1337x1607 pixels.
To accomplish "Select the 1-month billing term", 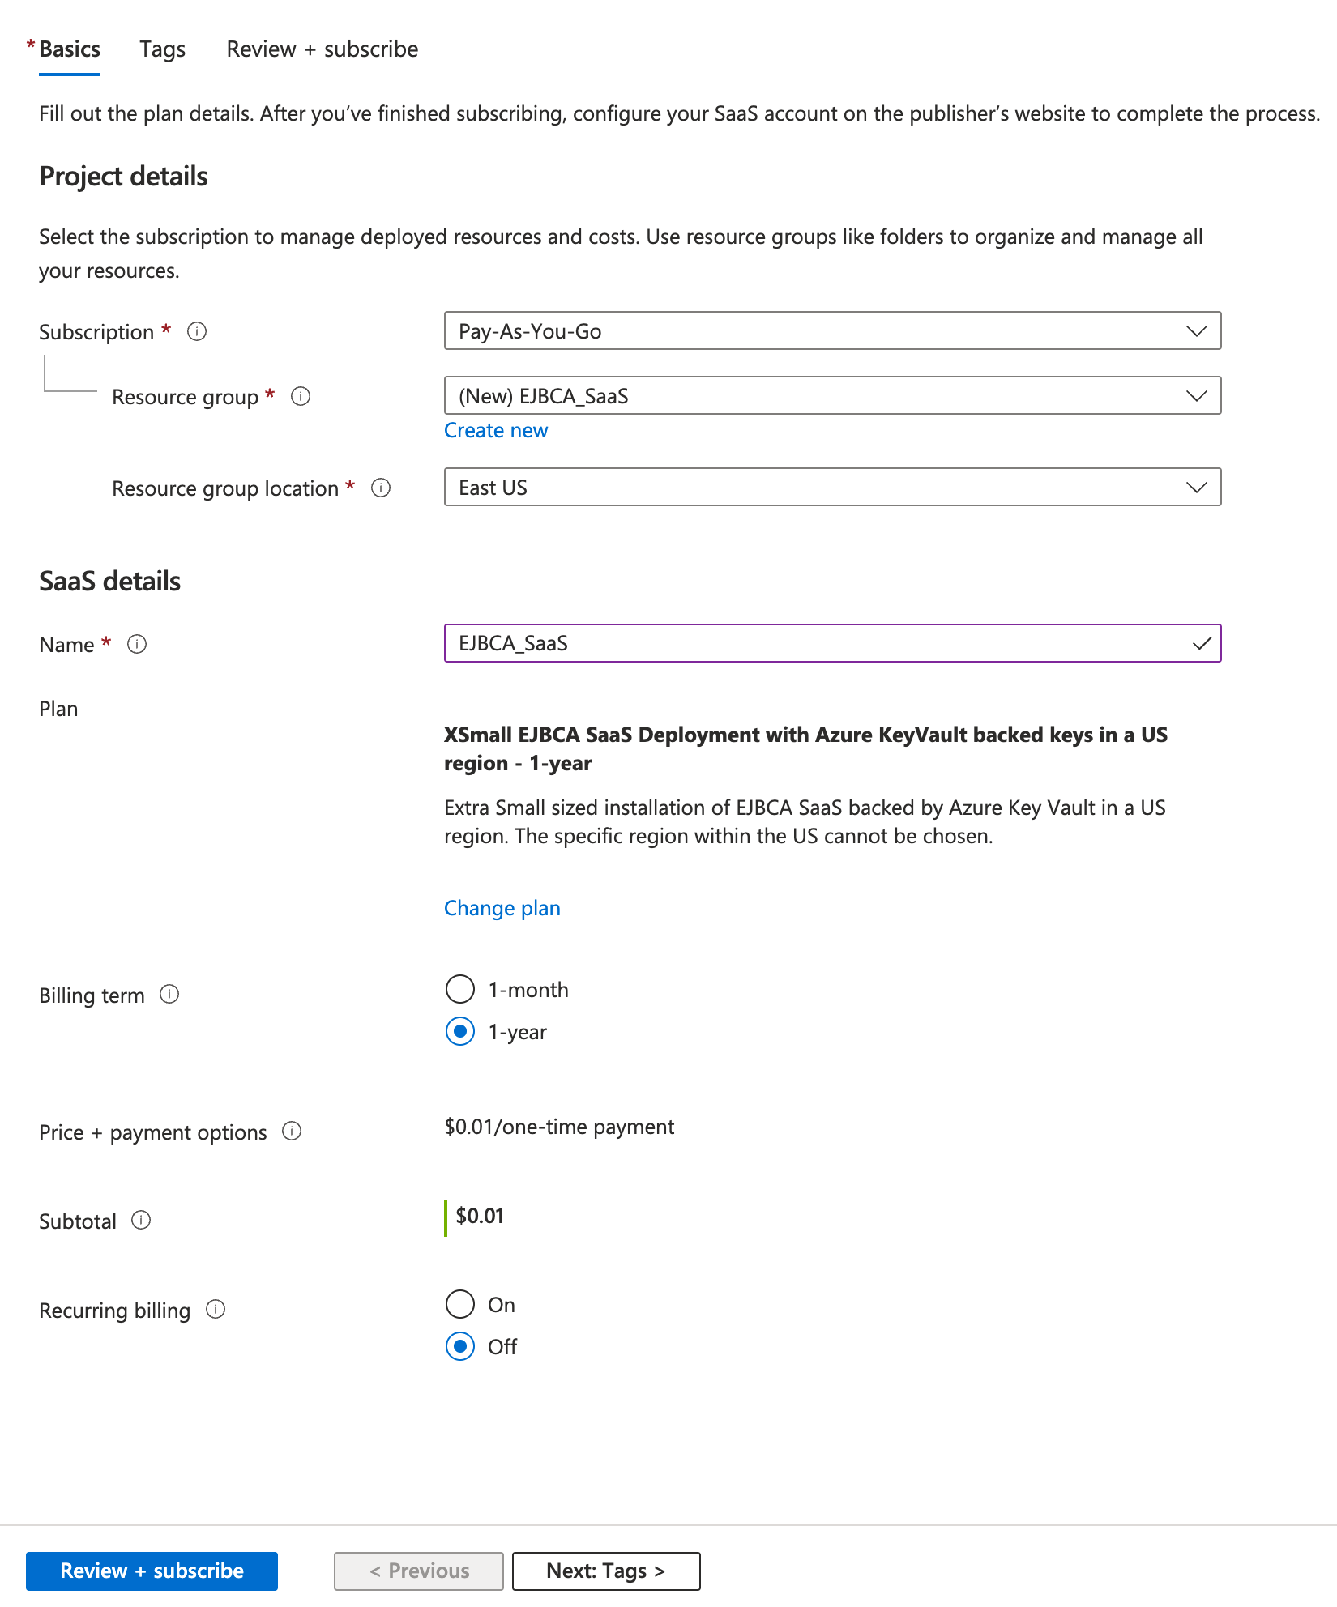I will point(460,989).
